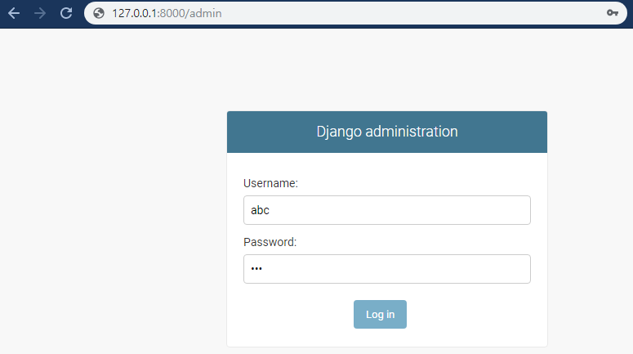Click into the Username field
Image resolution: width=633 pixels, height=354 pixels.
387,210
